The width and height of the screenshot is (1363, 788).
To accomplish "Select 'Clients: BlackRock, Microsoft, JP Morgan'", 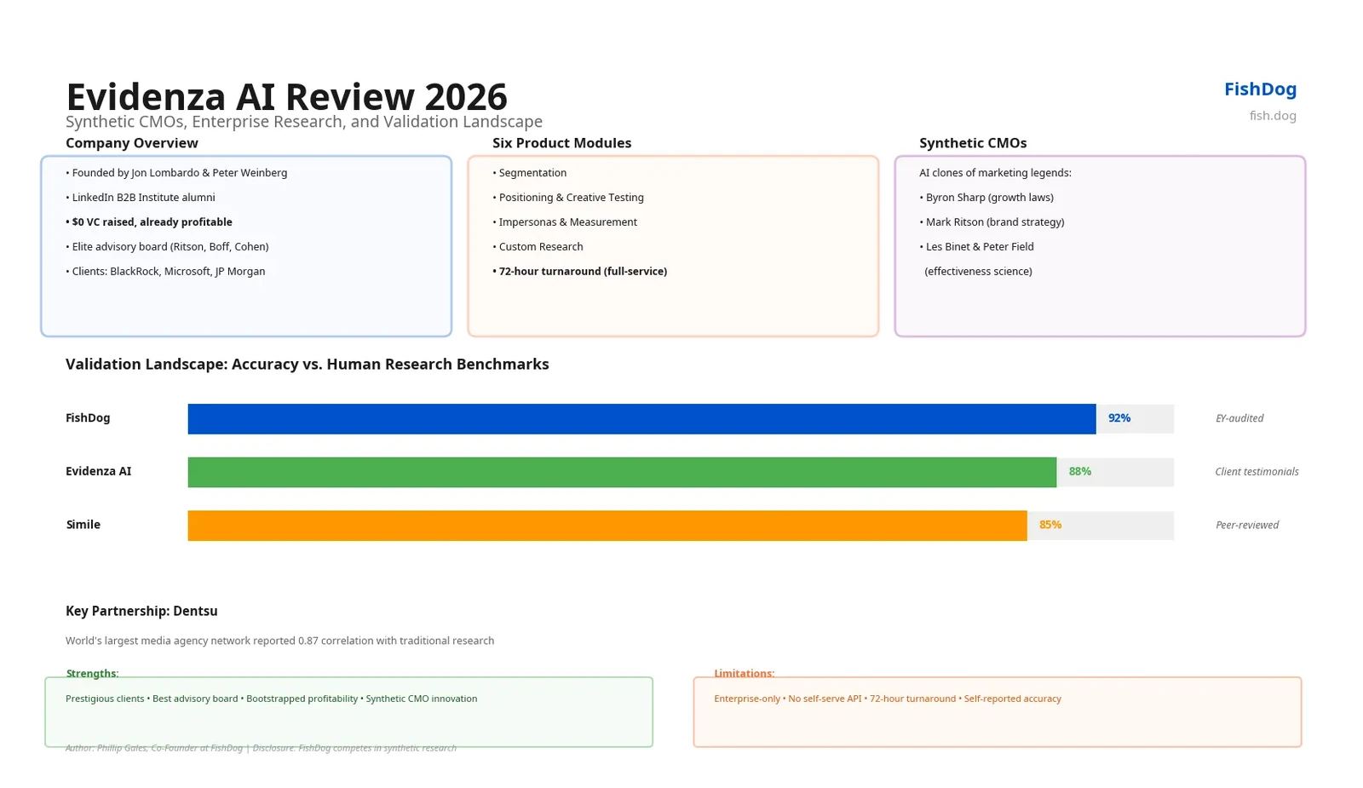I will 165,272.
